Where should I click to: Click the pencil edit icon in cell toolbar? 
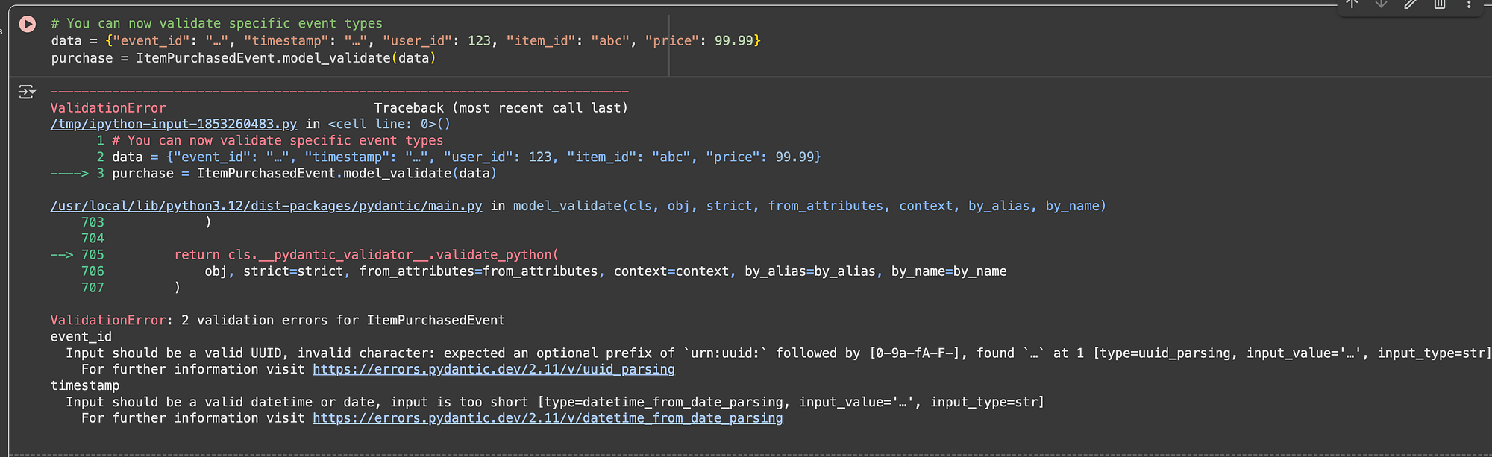[1410, 4]
